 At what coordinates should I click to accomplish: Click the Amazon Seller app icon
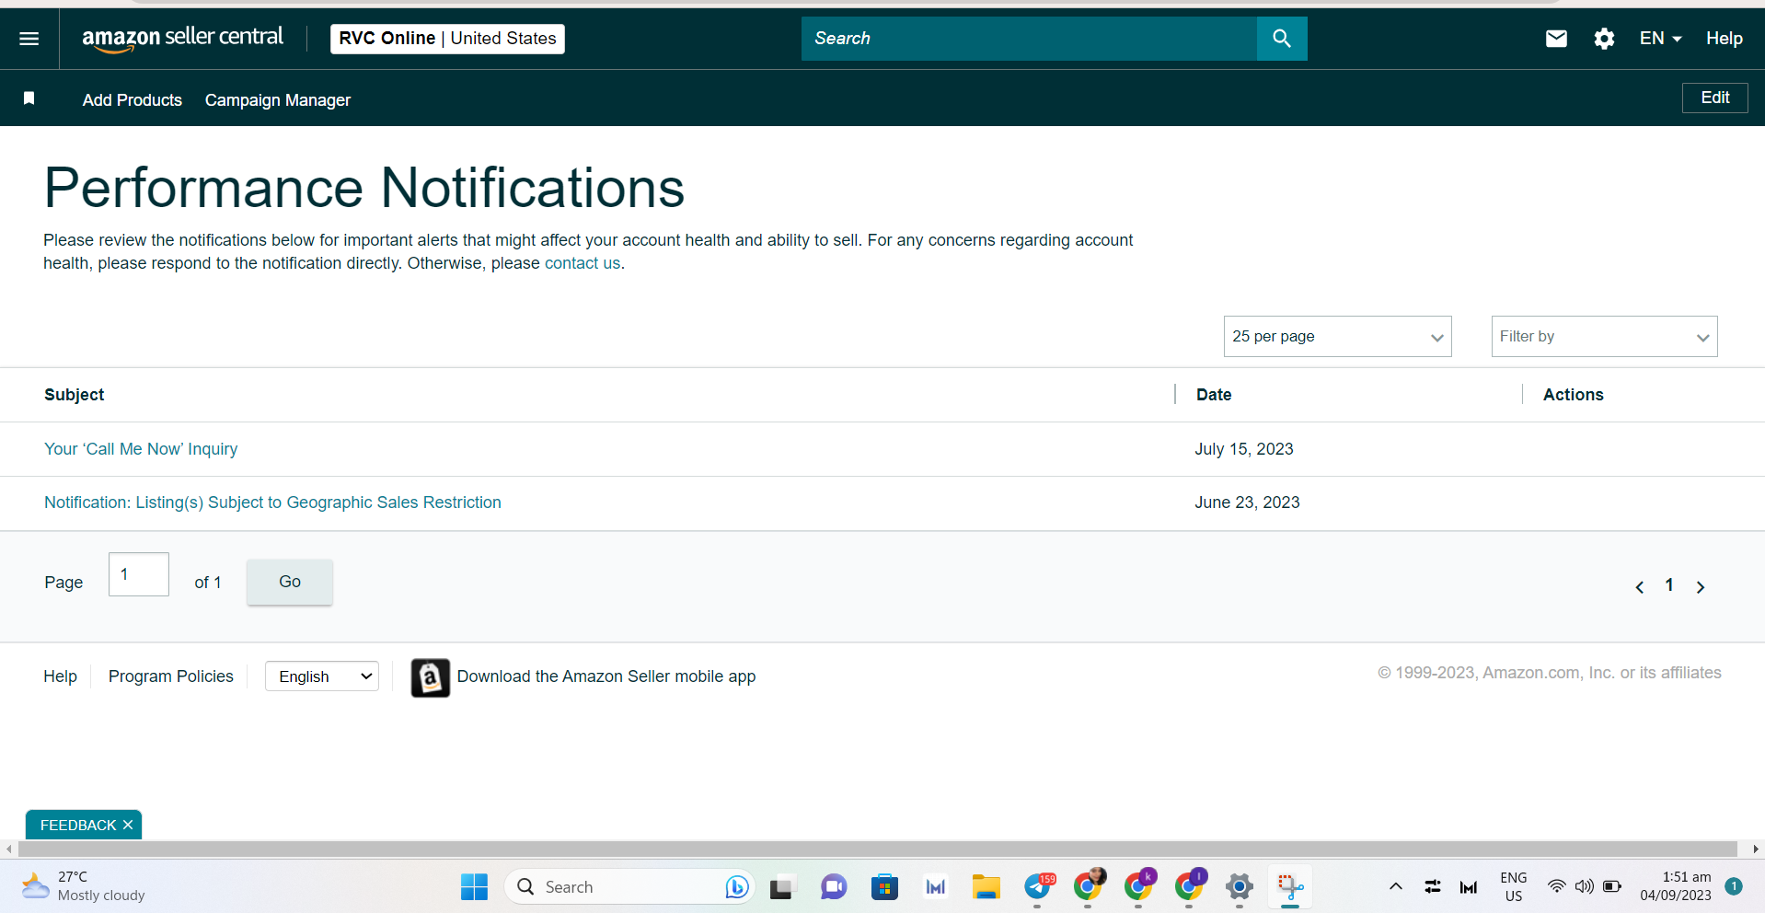tap(430, 677)
